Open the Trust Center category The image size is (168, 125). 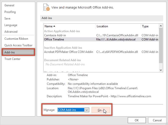coord(12,59)
